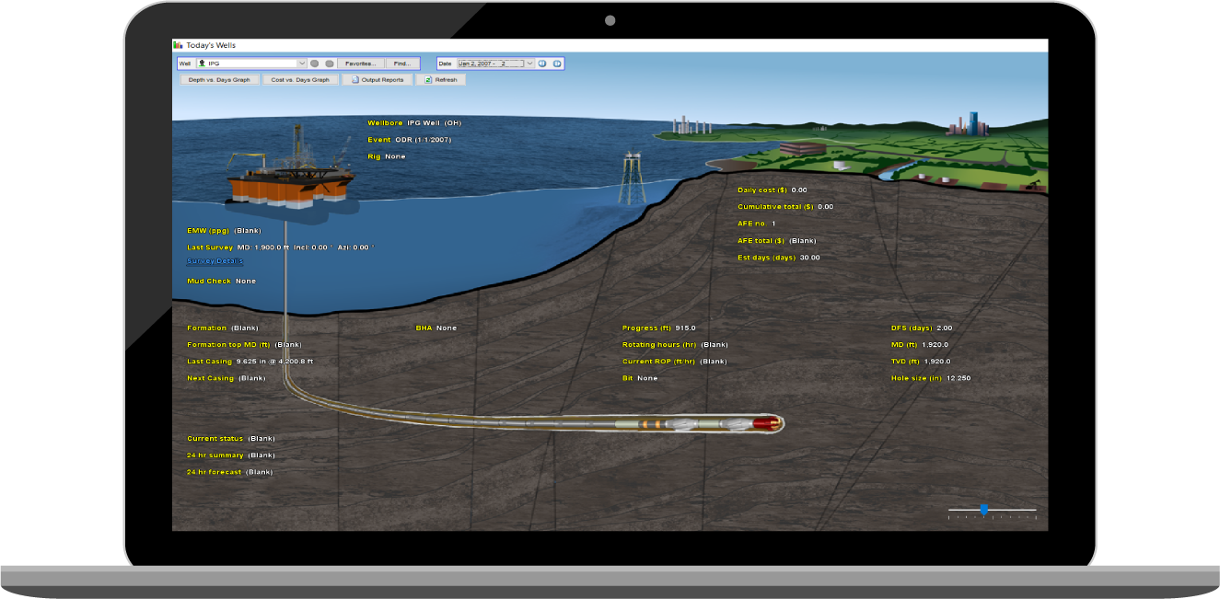1220x599 pixels.
Task: Go to the next report date
Action: point(557,63)
